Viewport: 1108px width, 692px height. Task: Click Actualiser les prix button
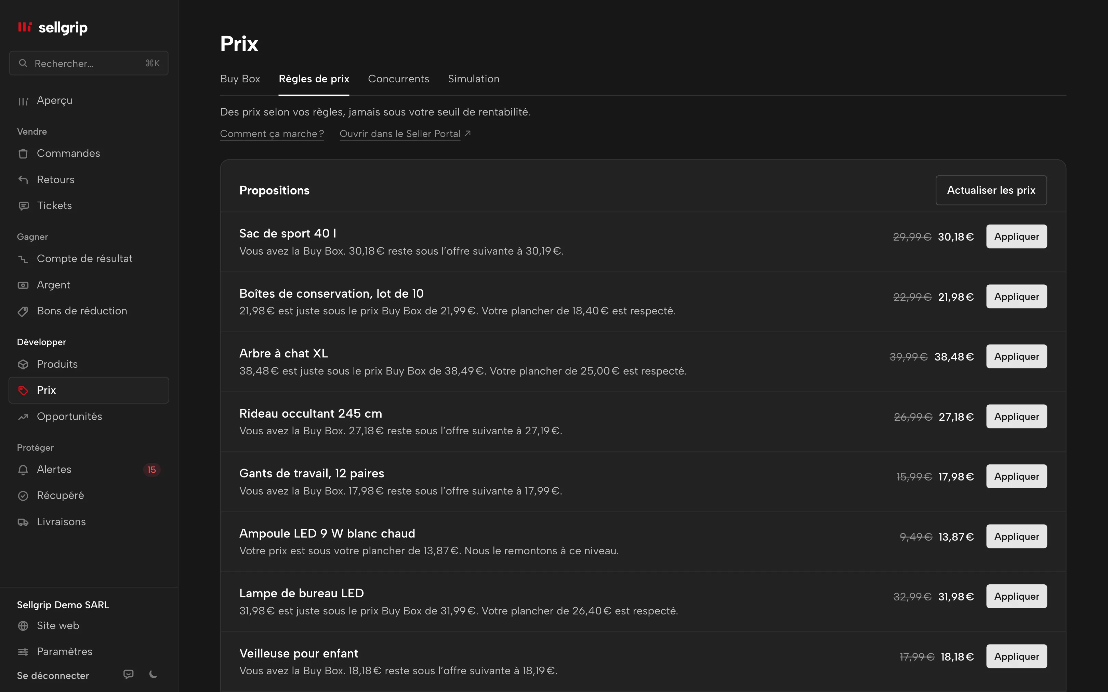point(991,190)
